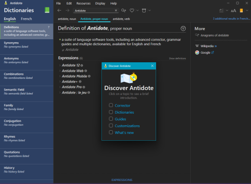
Task: Check the What's new checkbox
Action: 111,132
